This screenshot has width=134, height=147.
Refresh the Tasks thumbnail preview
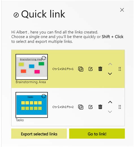click(44, 96)
